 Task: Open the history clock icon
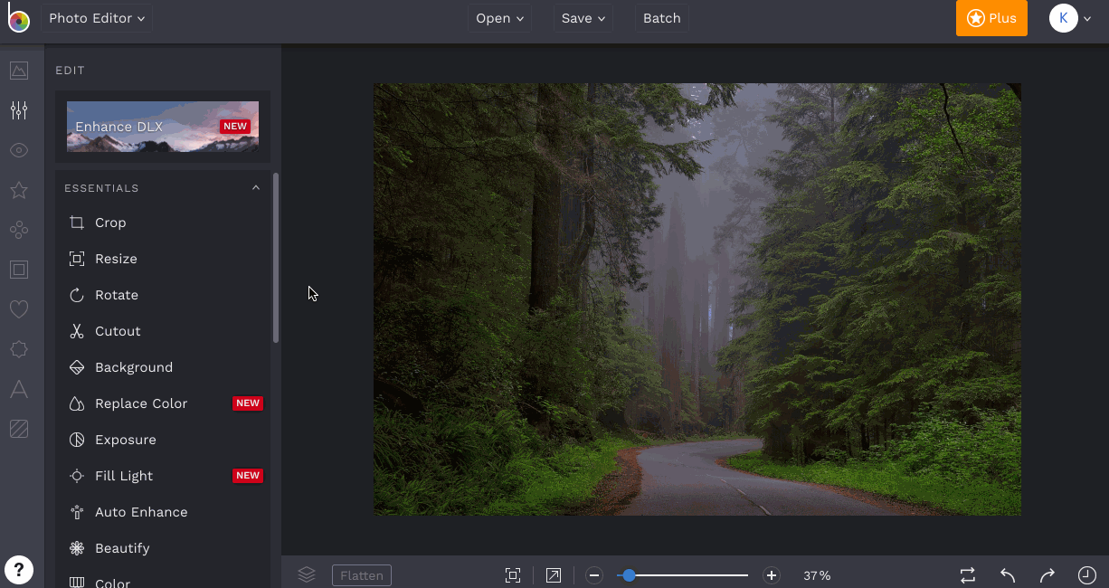[x=1087, y=575]
